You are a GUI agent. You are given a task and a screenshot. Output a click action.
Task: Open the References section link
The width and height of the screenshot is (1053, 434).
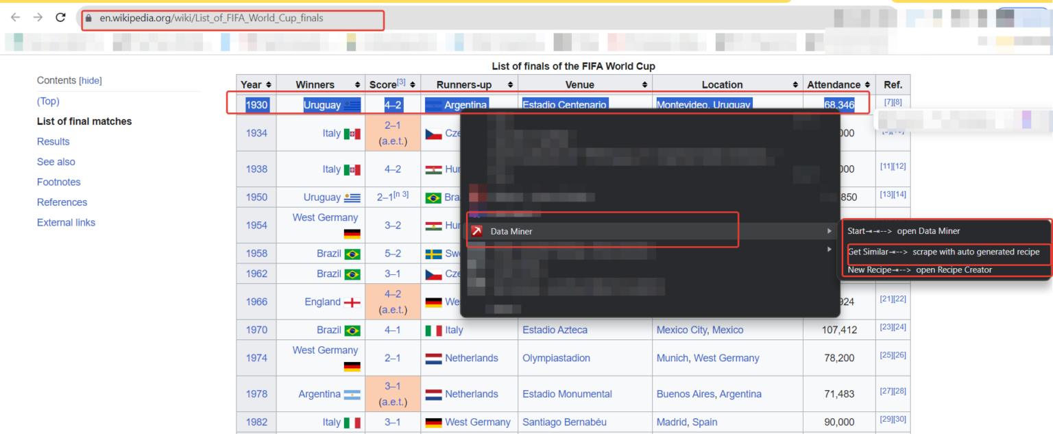(62, 202)
